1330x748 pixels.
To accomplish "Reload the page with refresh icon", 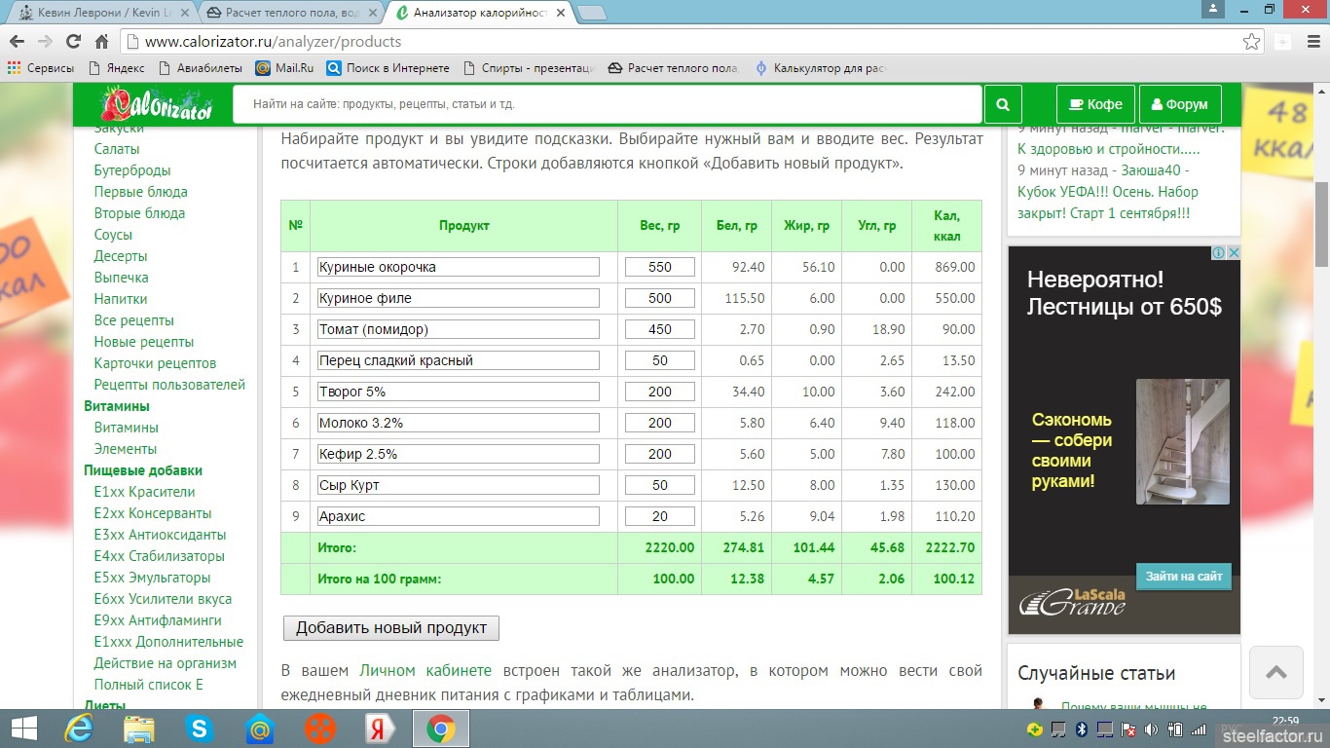I will click(x=73, y=42).
